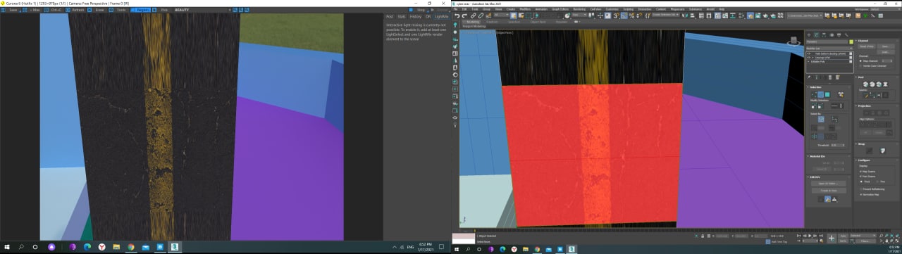Viewport: 902px width, 254px height.
Task: Open the Modifiers menu in 3ds Max
Action: point(525,9)
